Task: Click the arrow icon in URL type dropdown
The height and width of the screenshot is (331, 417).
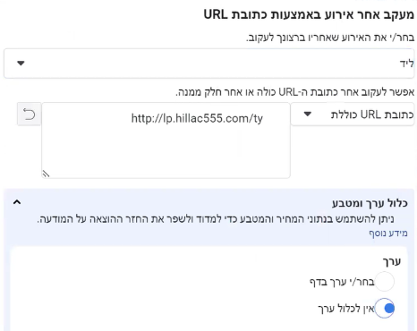Action: (x=308, y=114)
